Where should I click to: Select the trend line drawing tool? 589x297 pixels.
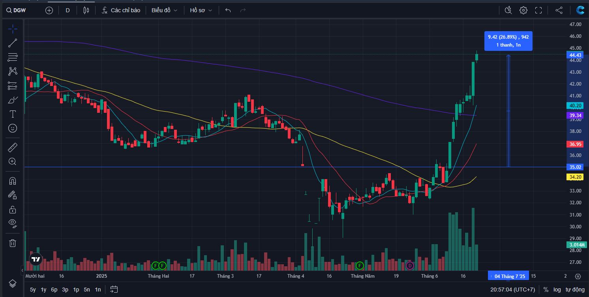point(13,43)
